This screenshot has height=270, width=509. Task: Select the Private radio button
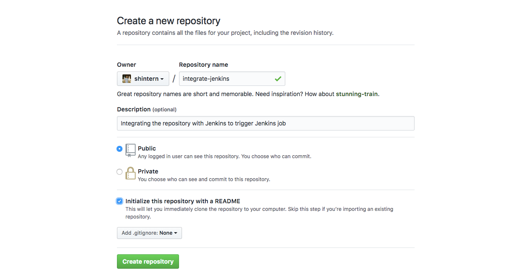[119, 172]
